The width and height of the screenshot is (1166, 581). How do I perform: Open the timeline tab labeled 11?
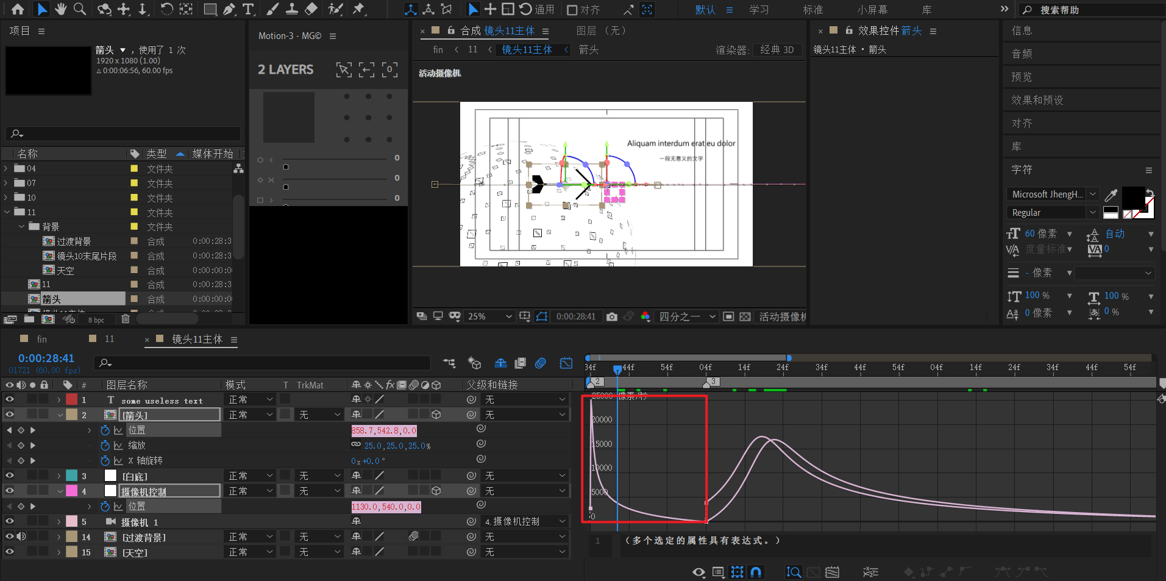click(109, 338)
